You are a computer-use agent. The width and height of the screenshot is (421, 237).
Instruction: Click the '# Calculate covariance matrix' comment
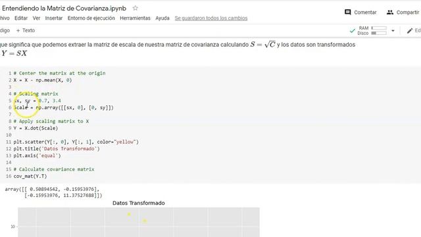[x=54, y=169]
